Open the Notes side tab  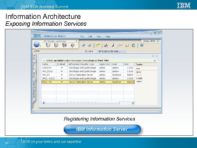34,57
